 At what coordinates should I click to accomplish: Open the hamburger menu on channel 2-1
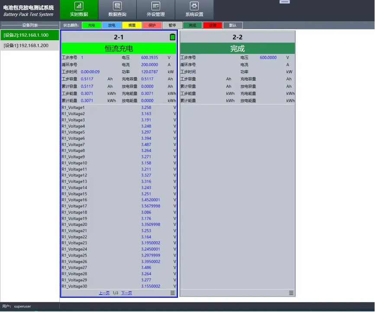pyautogui.click(x=172, y=293)
